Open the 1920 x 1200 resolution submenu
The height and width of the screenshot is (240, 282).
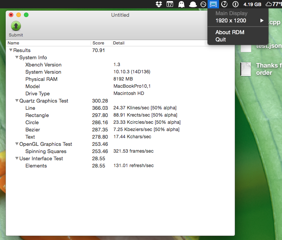pos(238,21)
